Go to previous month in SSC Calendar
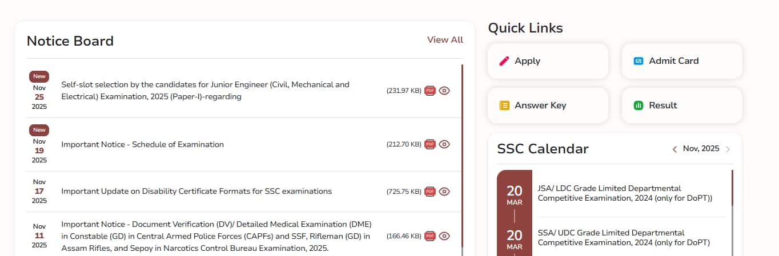This screenshot has width=779, height=256. (674, 149)
